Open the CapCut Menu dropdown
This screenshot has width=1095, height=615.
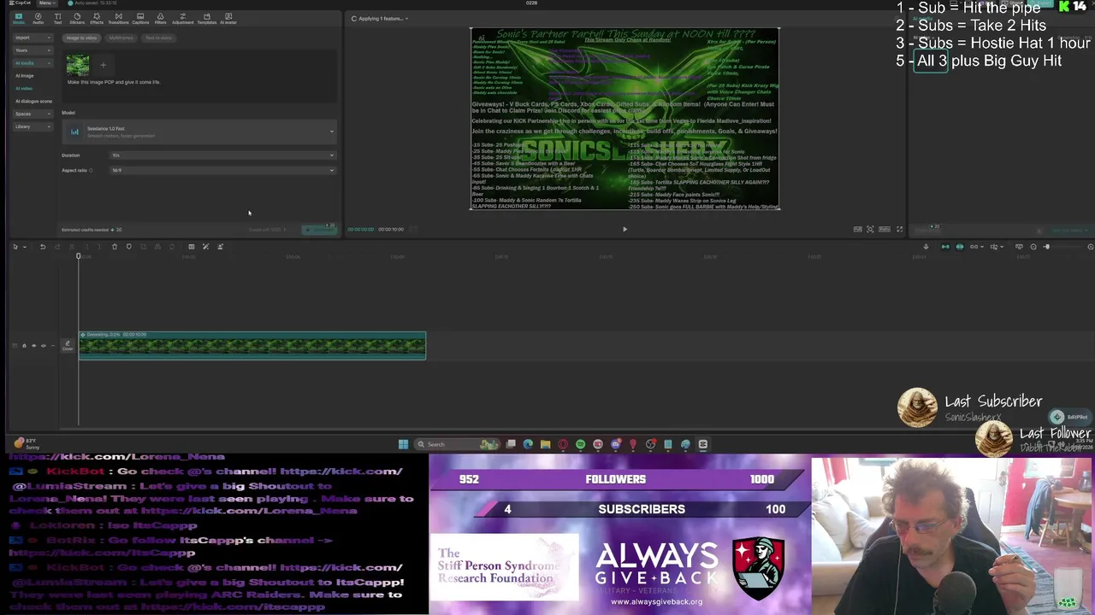(45, 3)
